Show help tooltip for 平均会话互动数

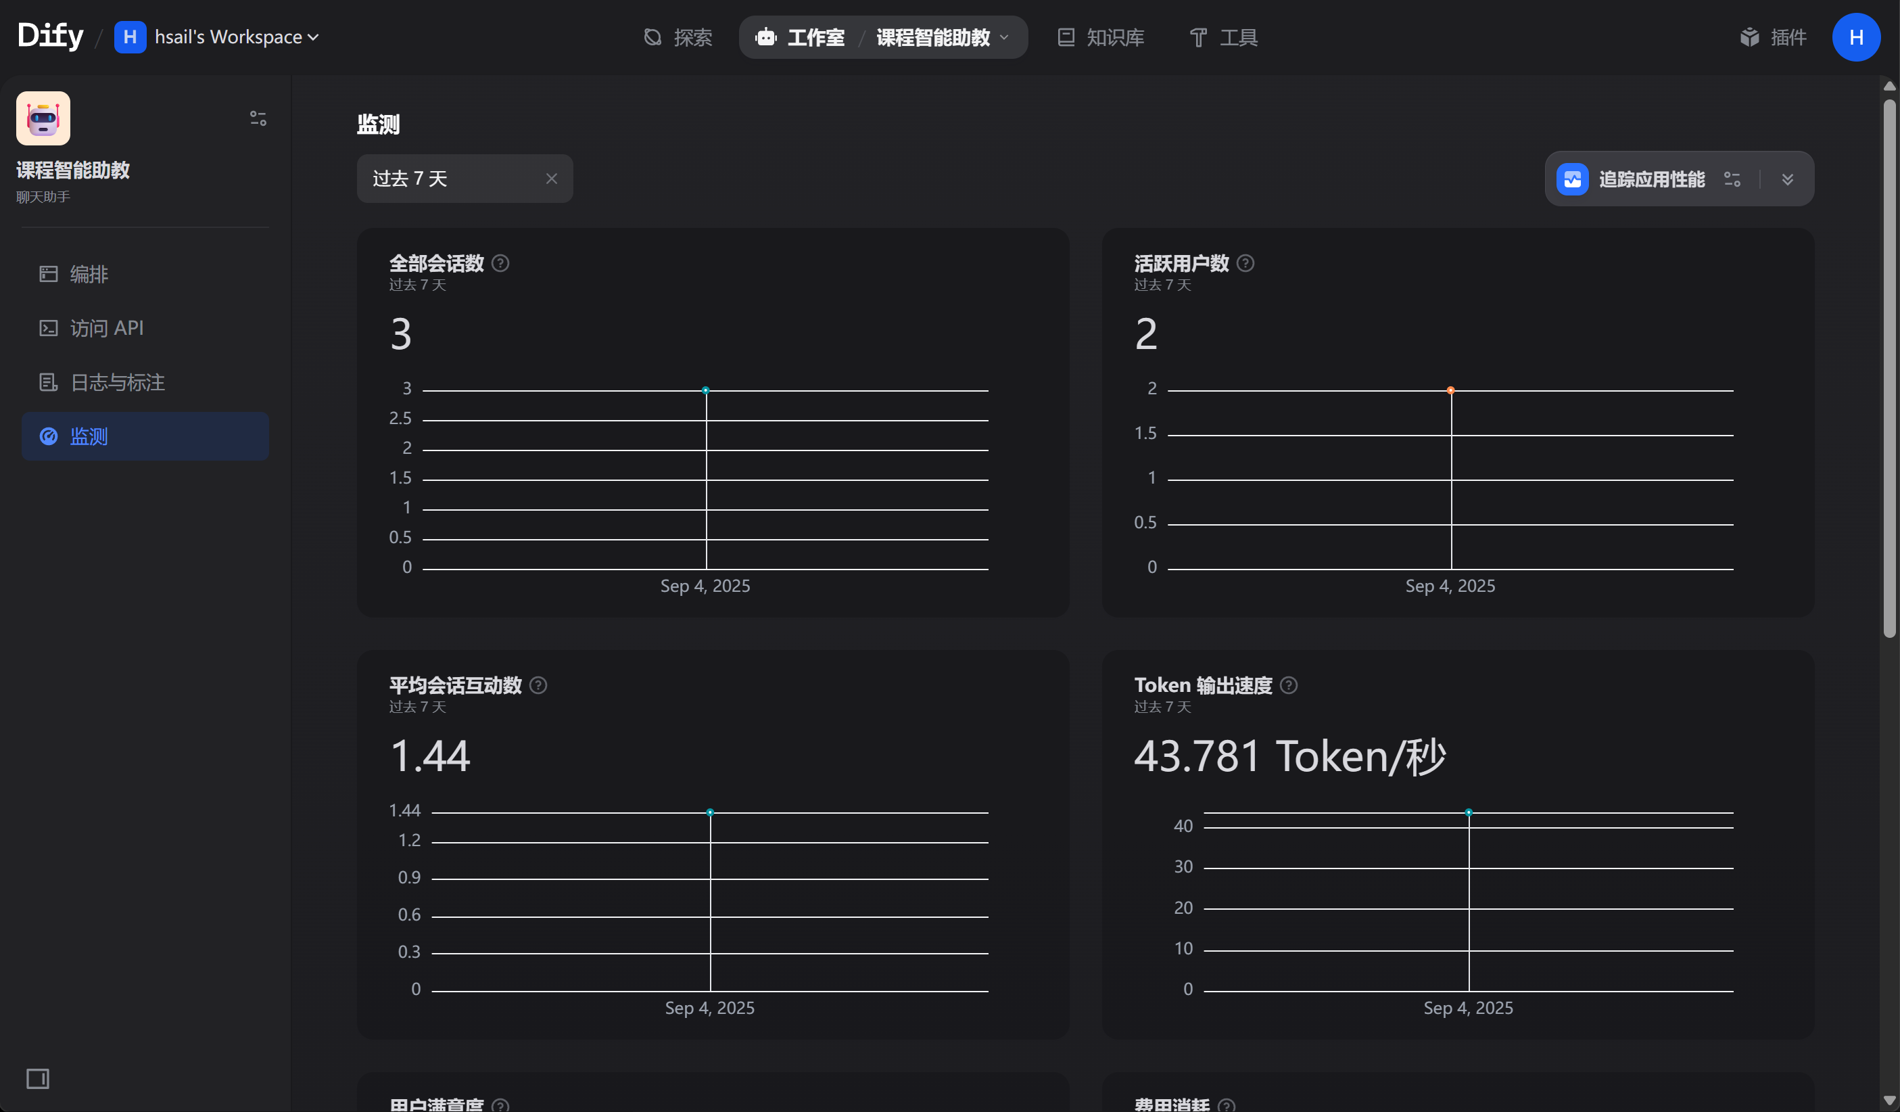click(538, 685)
